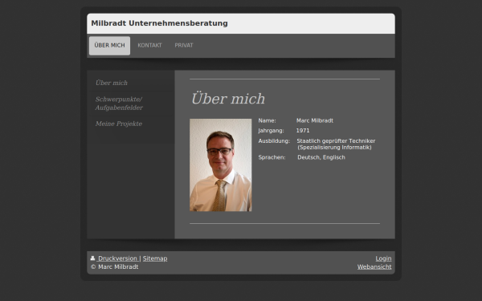Image resolution: width=482 pixels, height=301 pixels.
Task: Open 'Meine Projekte' in the sidebar
Action: [x=119, y=124]
